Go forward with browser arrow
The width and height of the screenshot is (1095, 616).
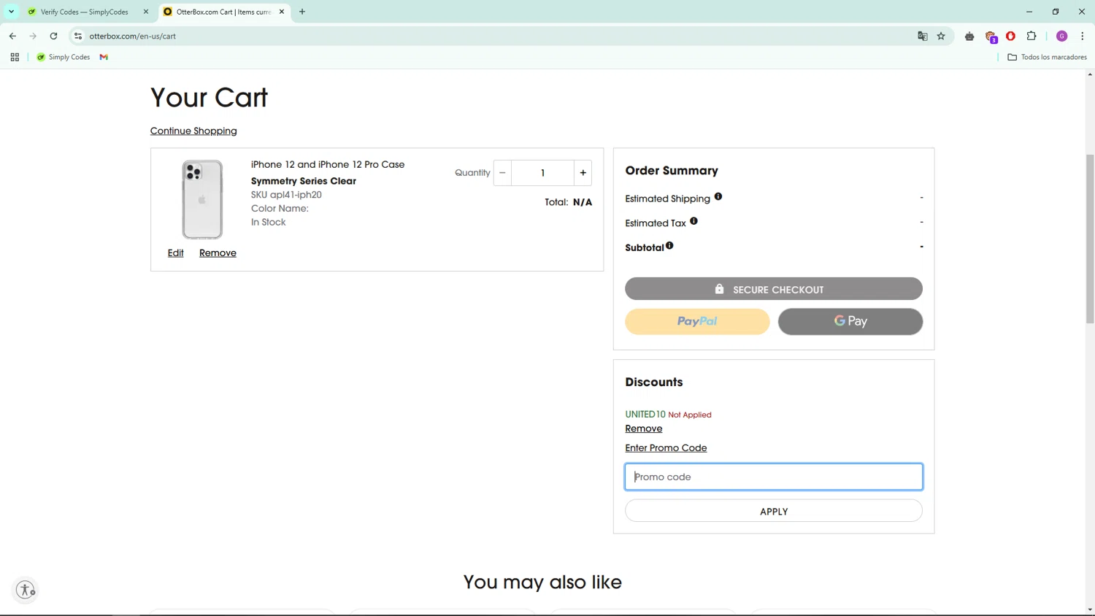tap(33, 36)
